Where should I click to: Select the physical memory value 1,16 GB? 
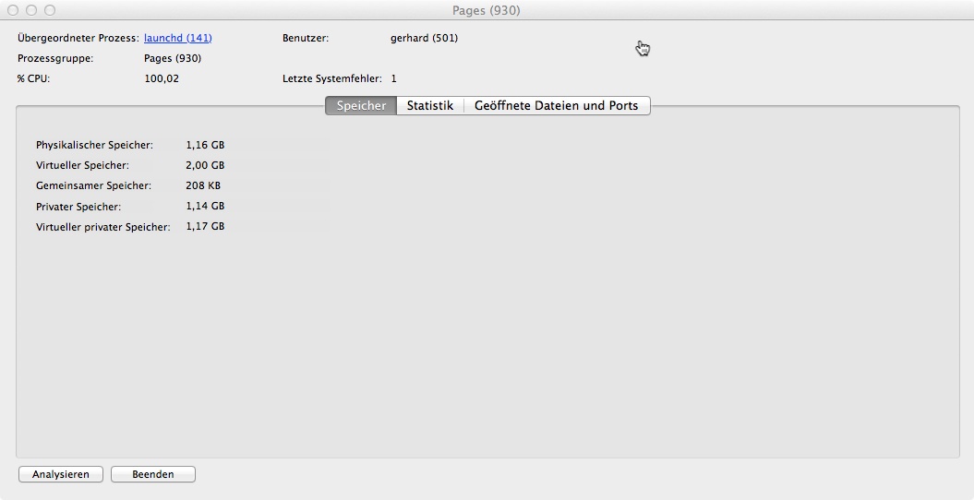[x=205, y=145]
